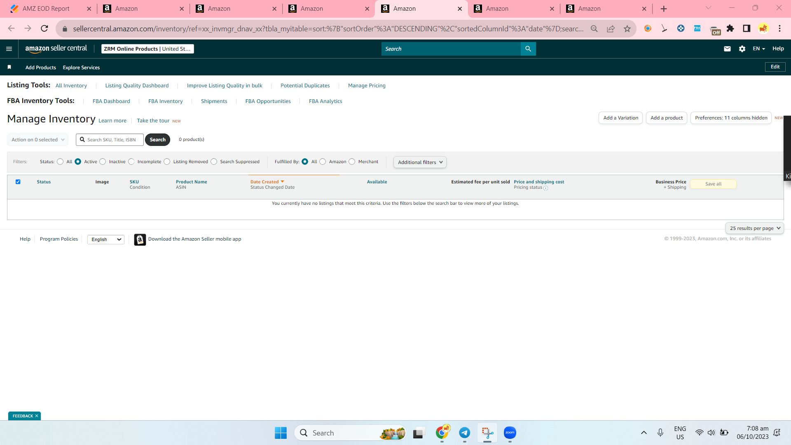Viewport: 791px width, 445px height.
Task: Click the browser reload icon
Action: point(44,28)
